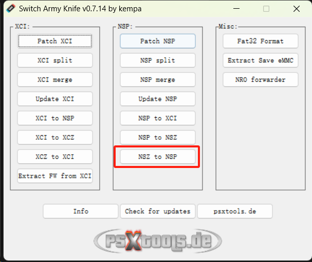This screenshot has width=312, height=262.
Task: Start XCZ to XCI conversion
Action: pyautogui.click(x=55, y=157)
